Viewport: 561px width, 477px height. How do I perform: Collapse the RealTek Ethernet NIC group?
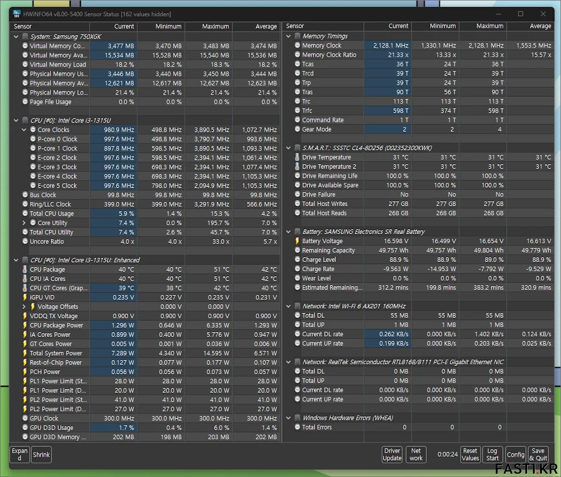[288, 362]
